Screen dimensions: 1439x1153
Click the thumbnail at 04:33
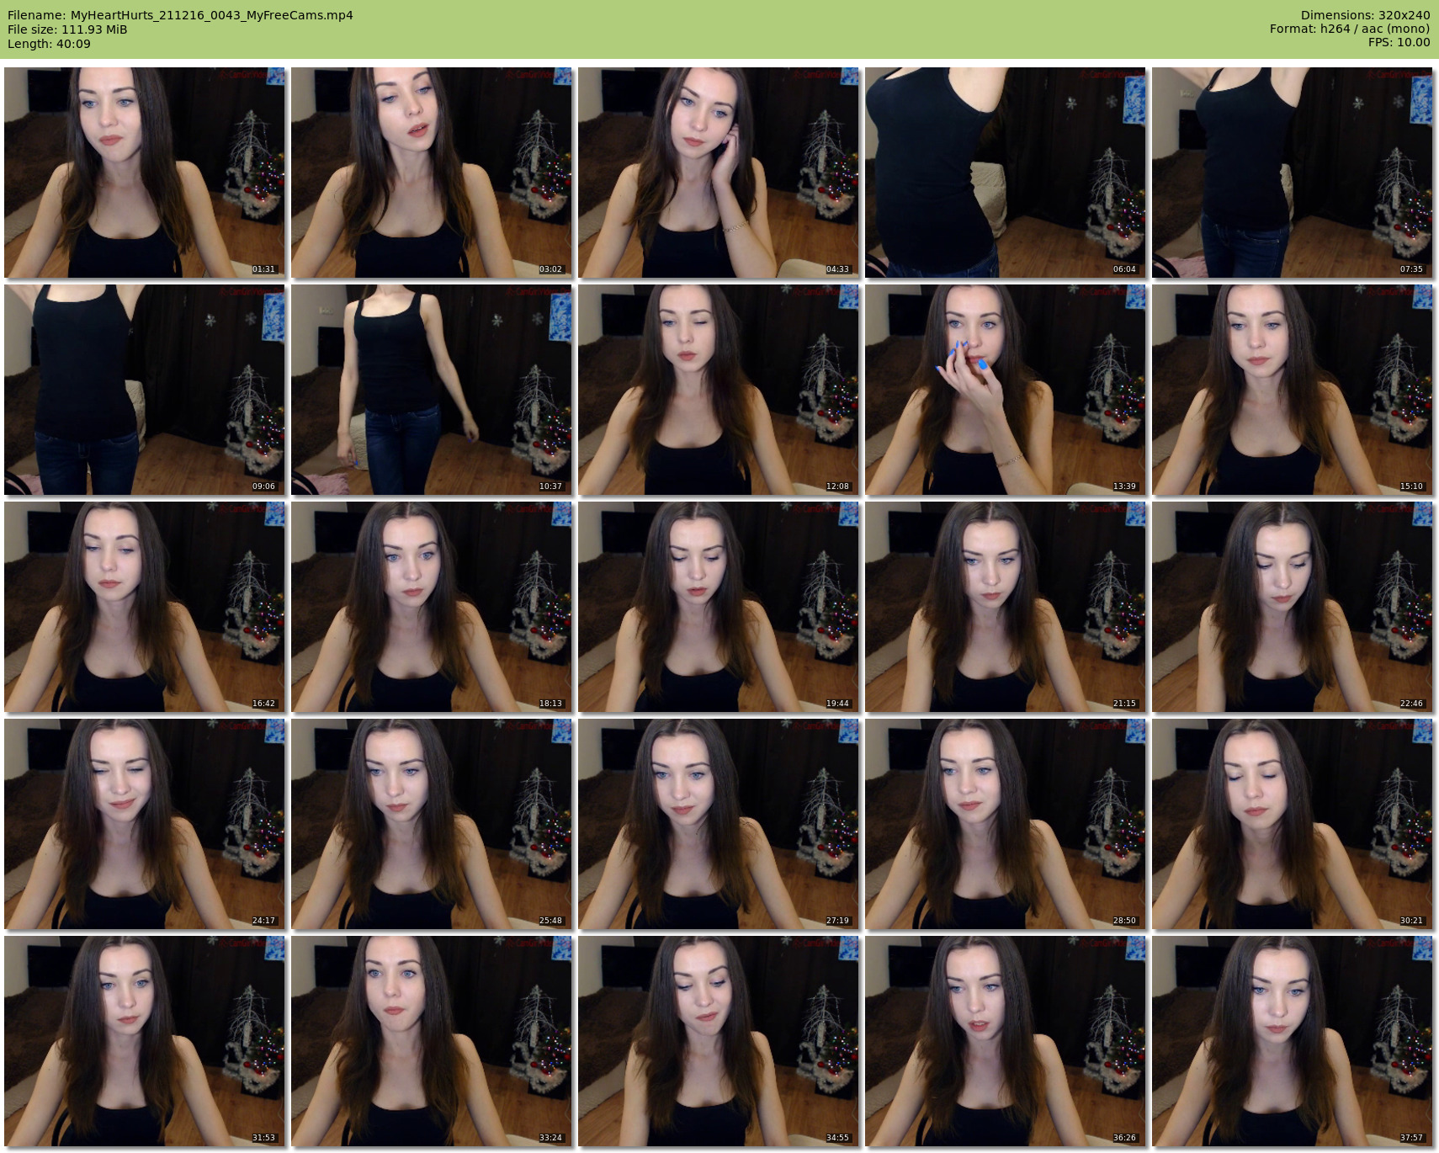point(719,173)
